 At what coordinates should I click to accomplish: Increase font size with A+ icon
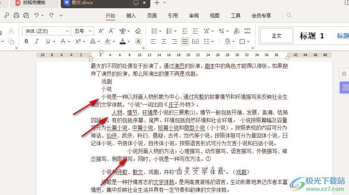pyautogui.click(x=101, y=31)
